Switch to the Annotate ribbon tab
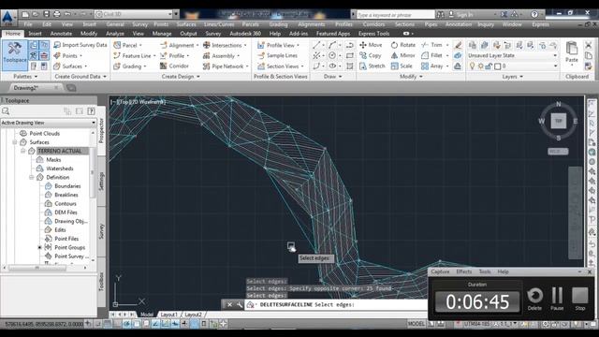The height and width of the screenshot is (337, 599). (61, 34)
